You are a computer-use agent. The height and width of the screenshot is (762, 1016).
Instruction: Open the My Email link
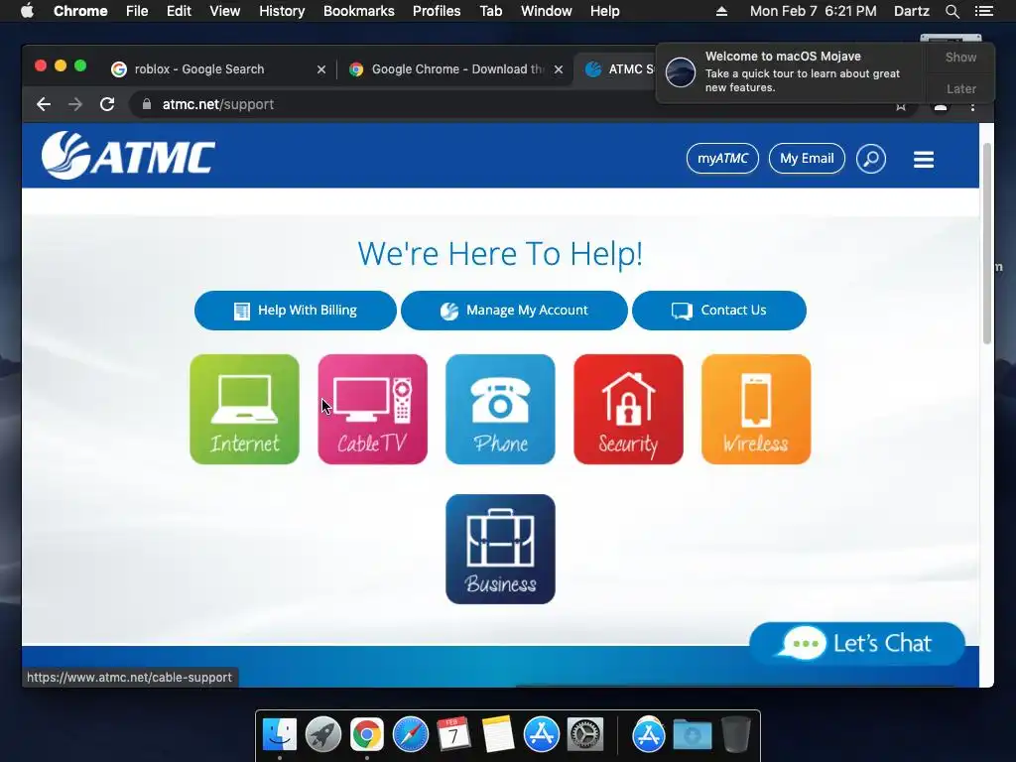(x=807, y=159)
